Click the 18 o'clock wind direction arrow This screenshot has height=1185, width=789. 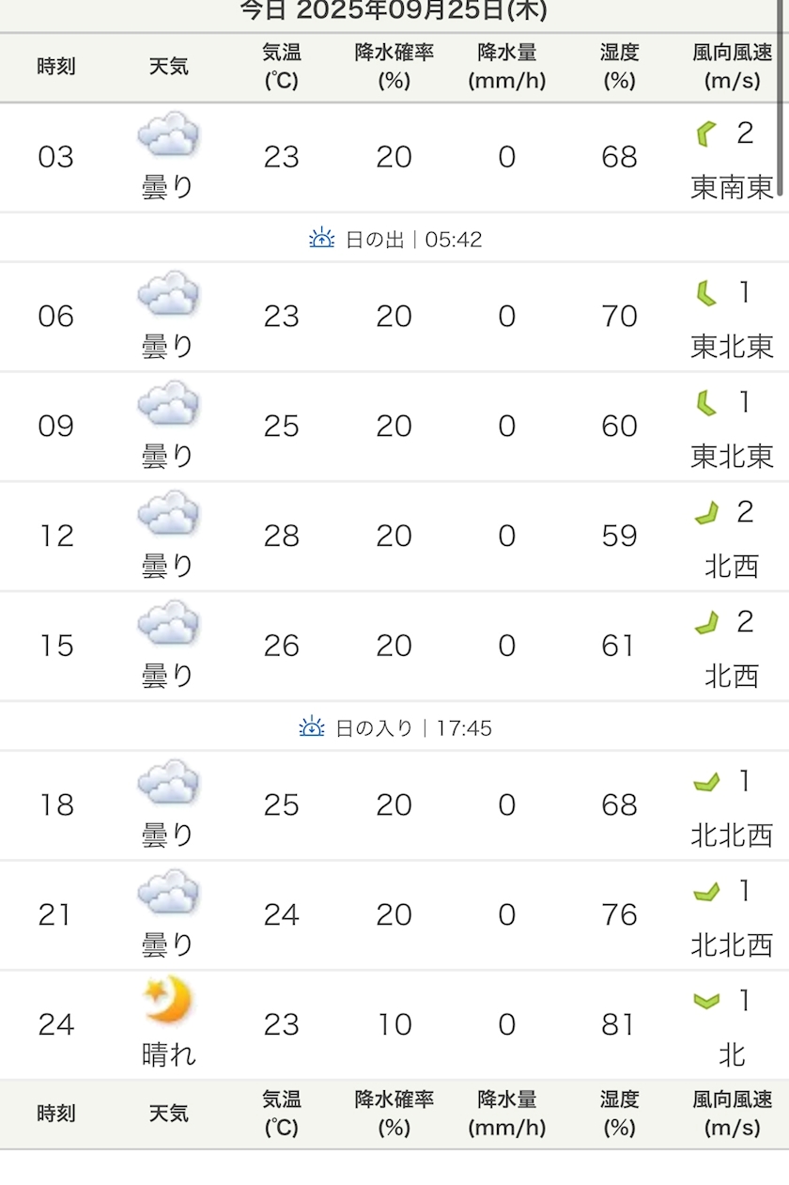pyautogui.click(x=706, y=782)
